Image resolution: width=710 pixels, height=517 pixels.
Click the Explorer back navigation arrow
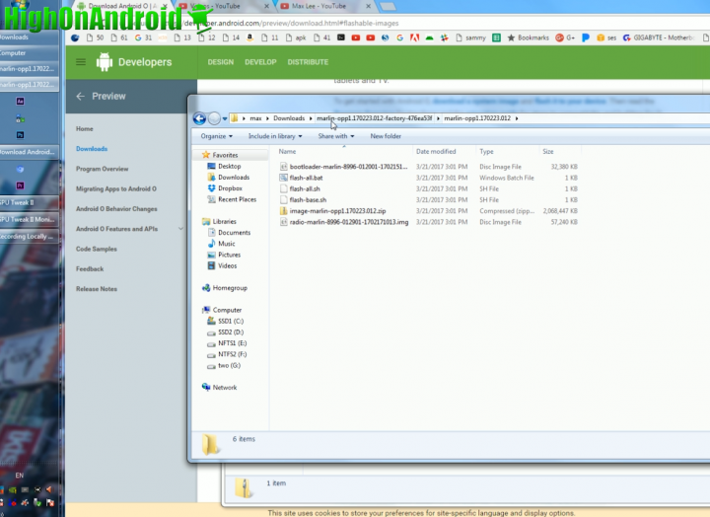pos(199,118)
